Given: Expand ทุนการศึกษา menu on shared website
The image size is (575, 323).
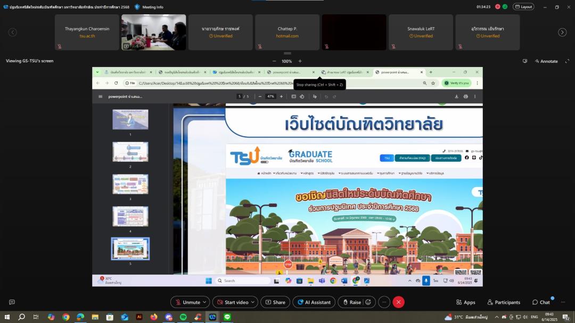Looking at the screenshot, I should click(386, 173).
